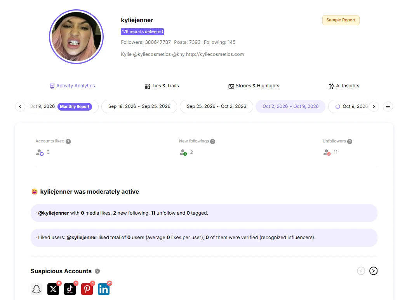Select the Sep 18 ~ Sep 25, 2026 report

(139, 107)
